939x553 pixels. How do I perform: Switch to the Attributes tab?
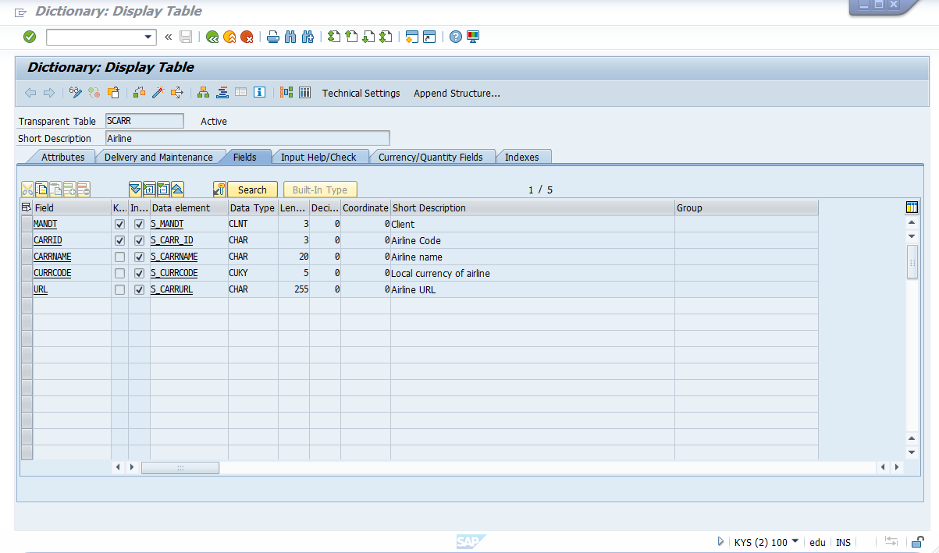(62, 157)
